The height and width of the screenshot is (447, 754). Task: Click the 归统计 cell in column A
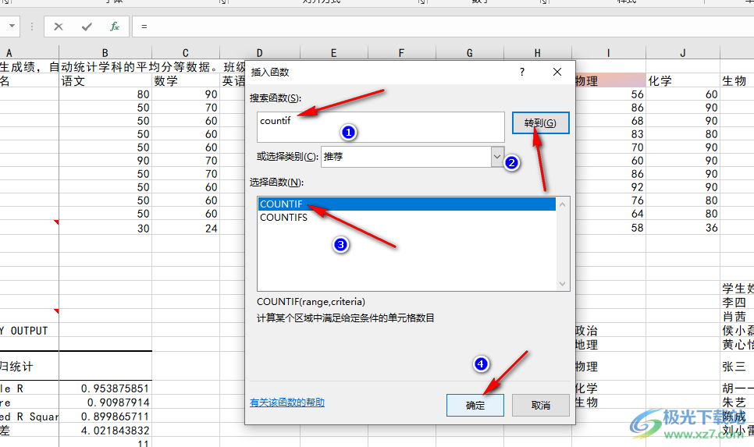point(30,366)
